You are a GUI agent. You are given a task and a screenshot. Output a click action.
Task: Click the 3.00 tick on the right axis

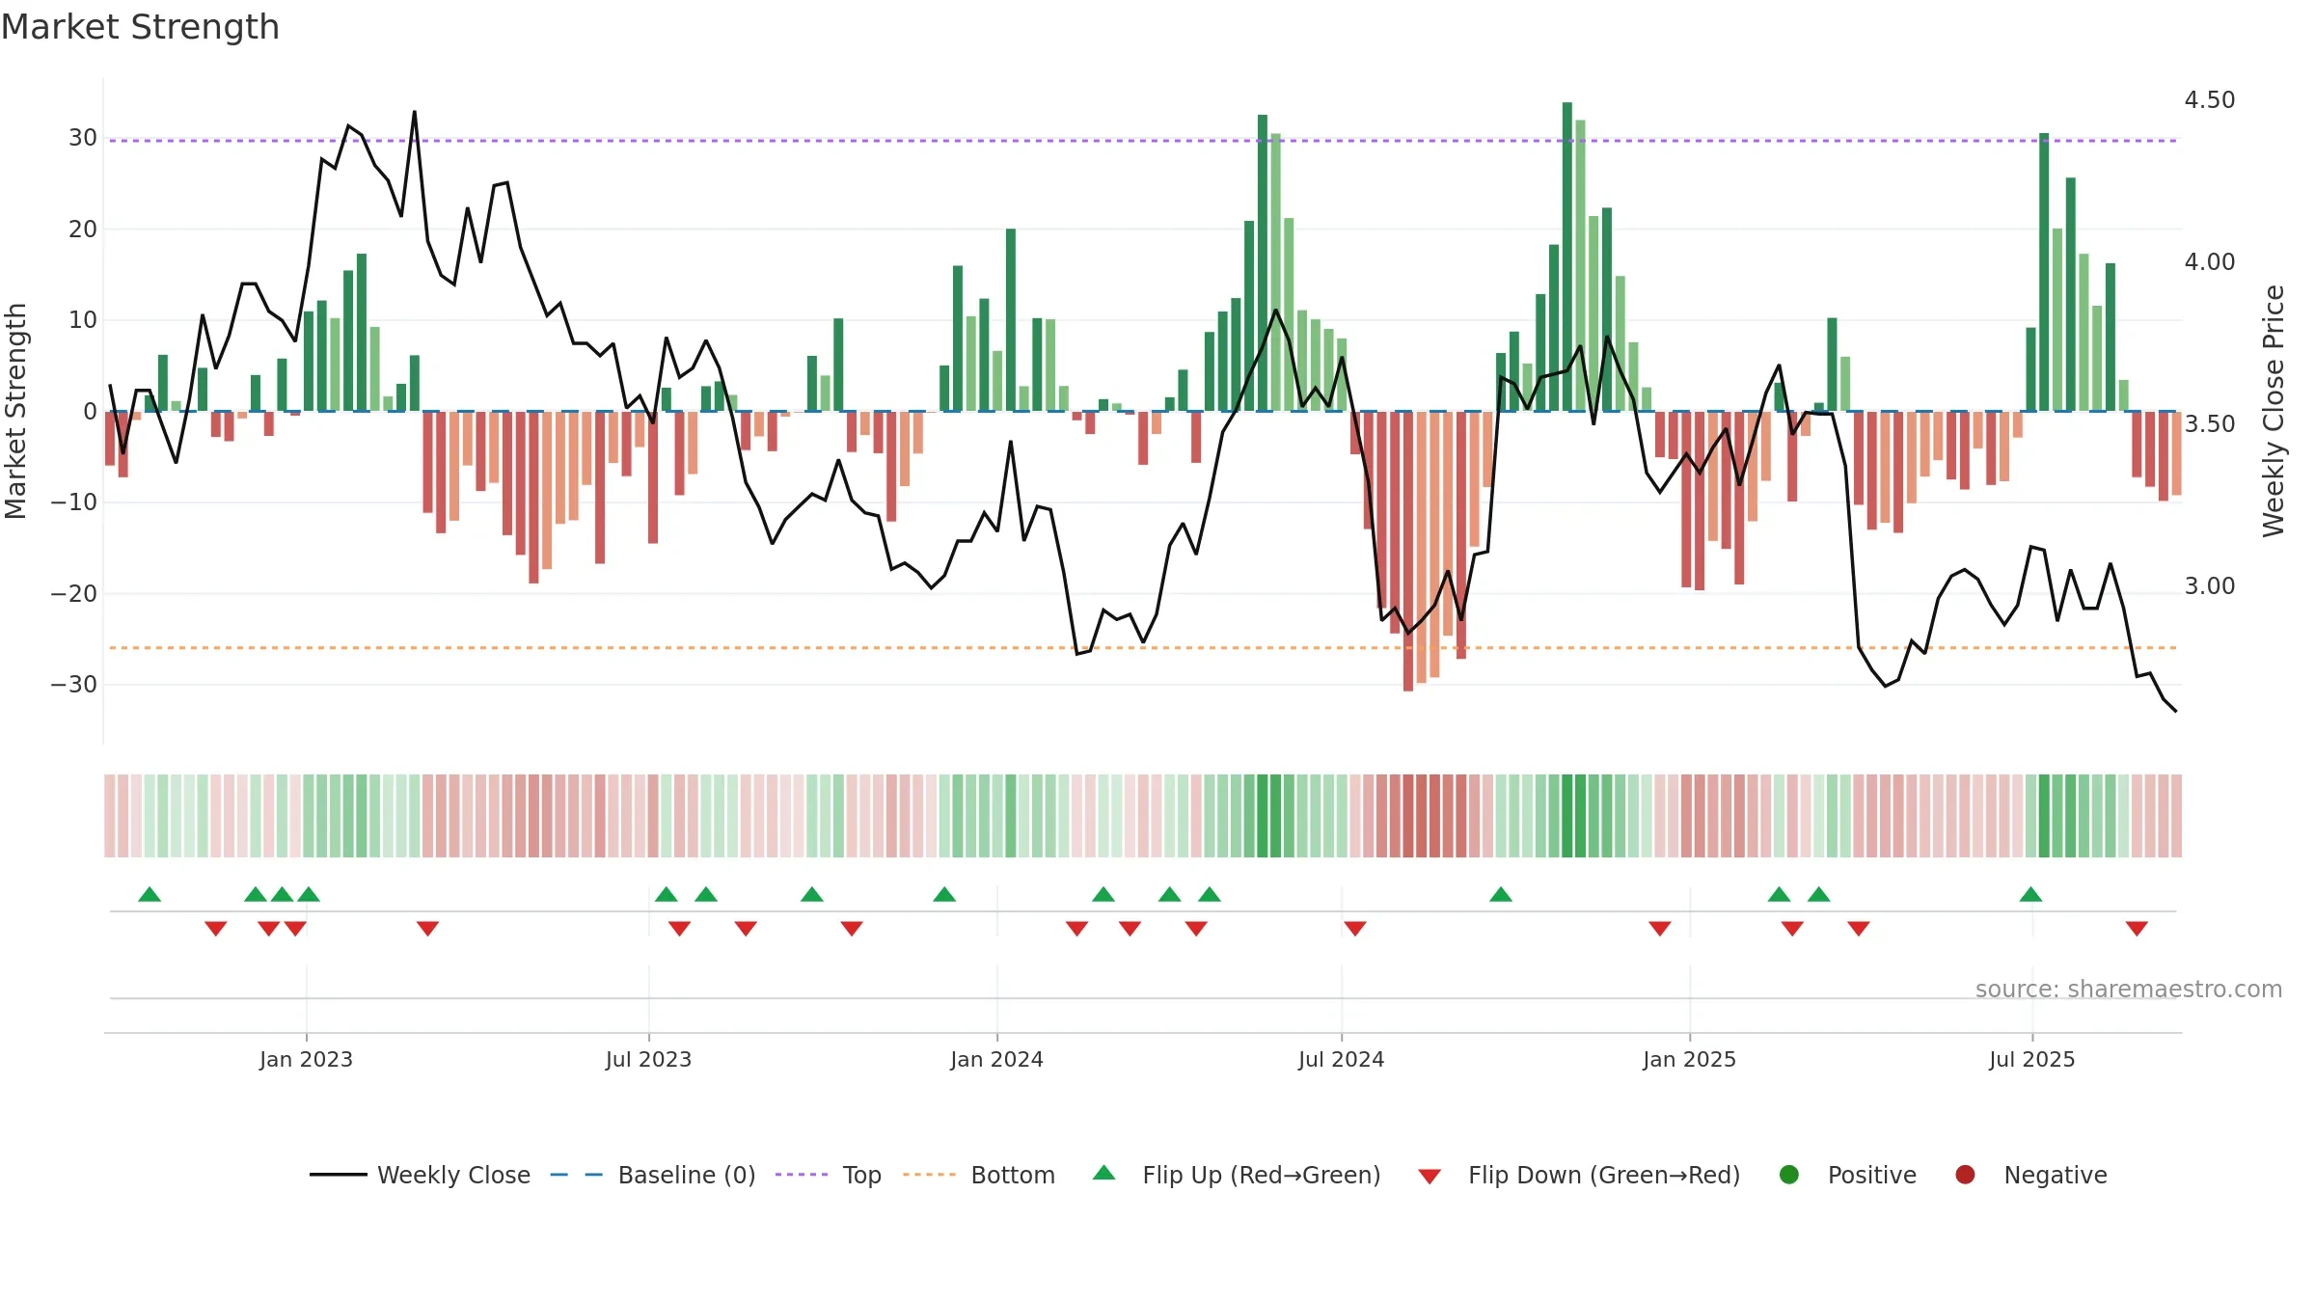pyautogui.click(x=2210, y=586)
